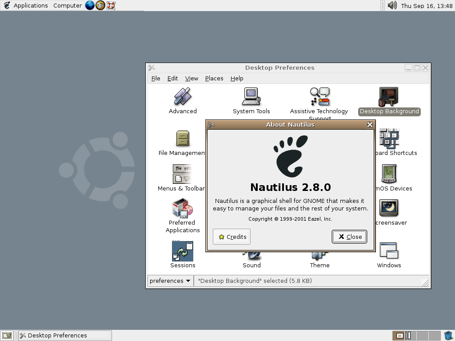Click the Show Desktop button in bottom panel
Viewport: 455px width, 341px height.
point(7,336)
